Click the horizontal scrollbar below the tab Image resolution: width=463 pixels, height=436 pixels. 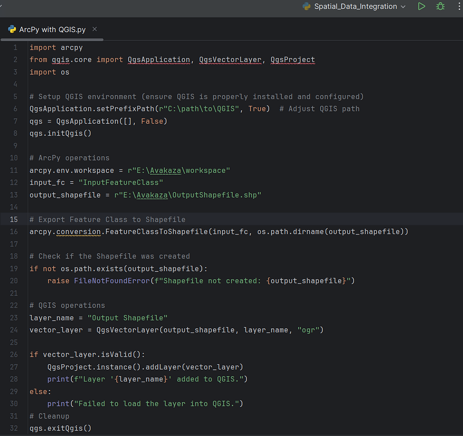pos(52,40)
